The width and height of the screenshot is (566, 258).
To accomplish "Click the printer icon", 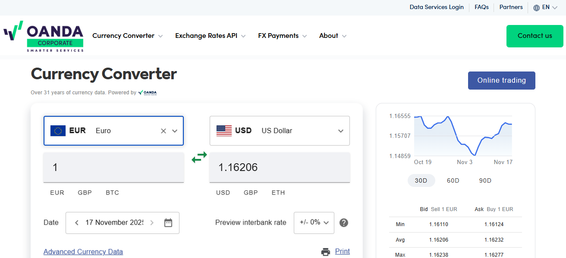I will [x=326, y=252].
